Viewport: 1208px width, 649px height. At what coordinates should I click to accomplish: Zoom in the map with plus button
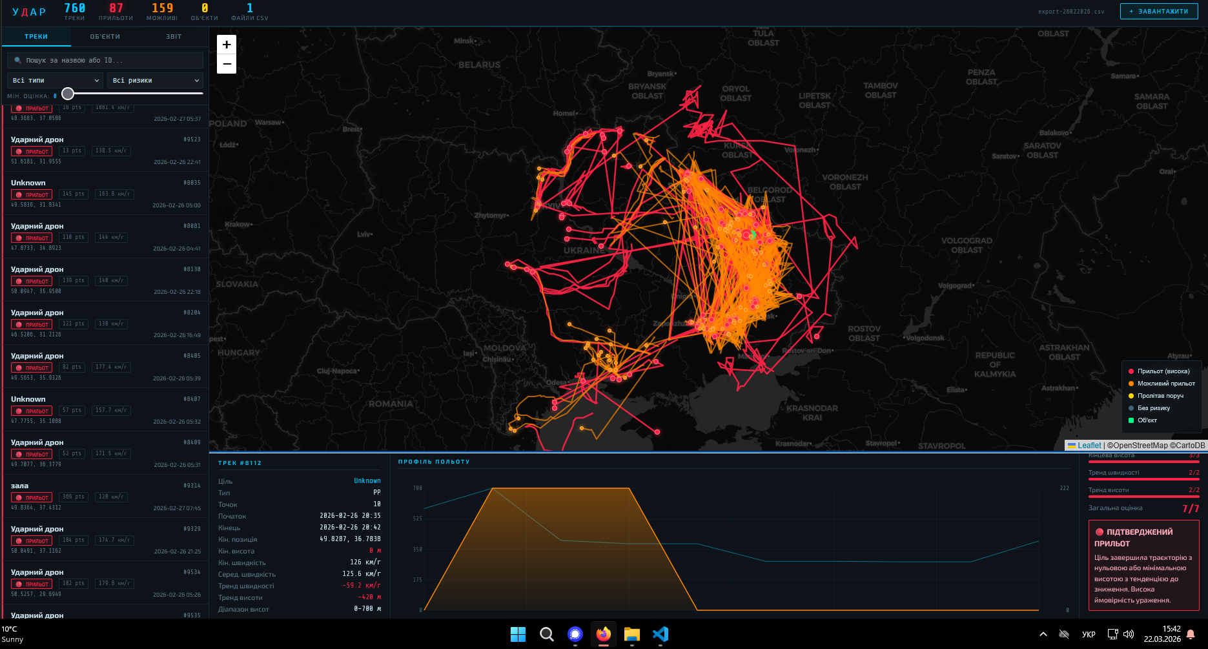[x=227, y=45]
